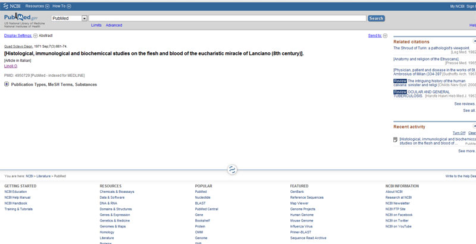Screen dimensions: 476x244
Task: Click the Search button
Action: 376,18
